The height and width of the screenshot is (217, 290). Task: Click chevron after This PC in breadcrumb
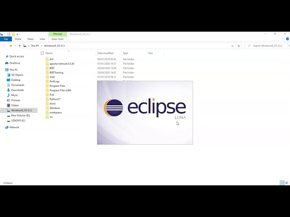[x=42, y=46]
